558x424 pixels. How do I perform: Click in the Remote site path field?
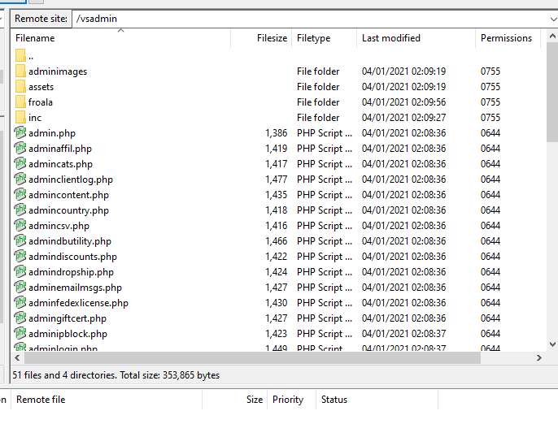301,18
